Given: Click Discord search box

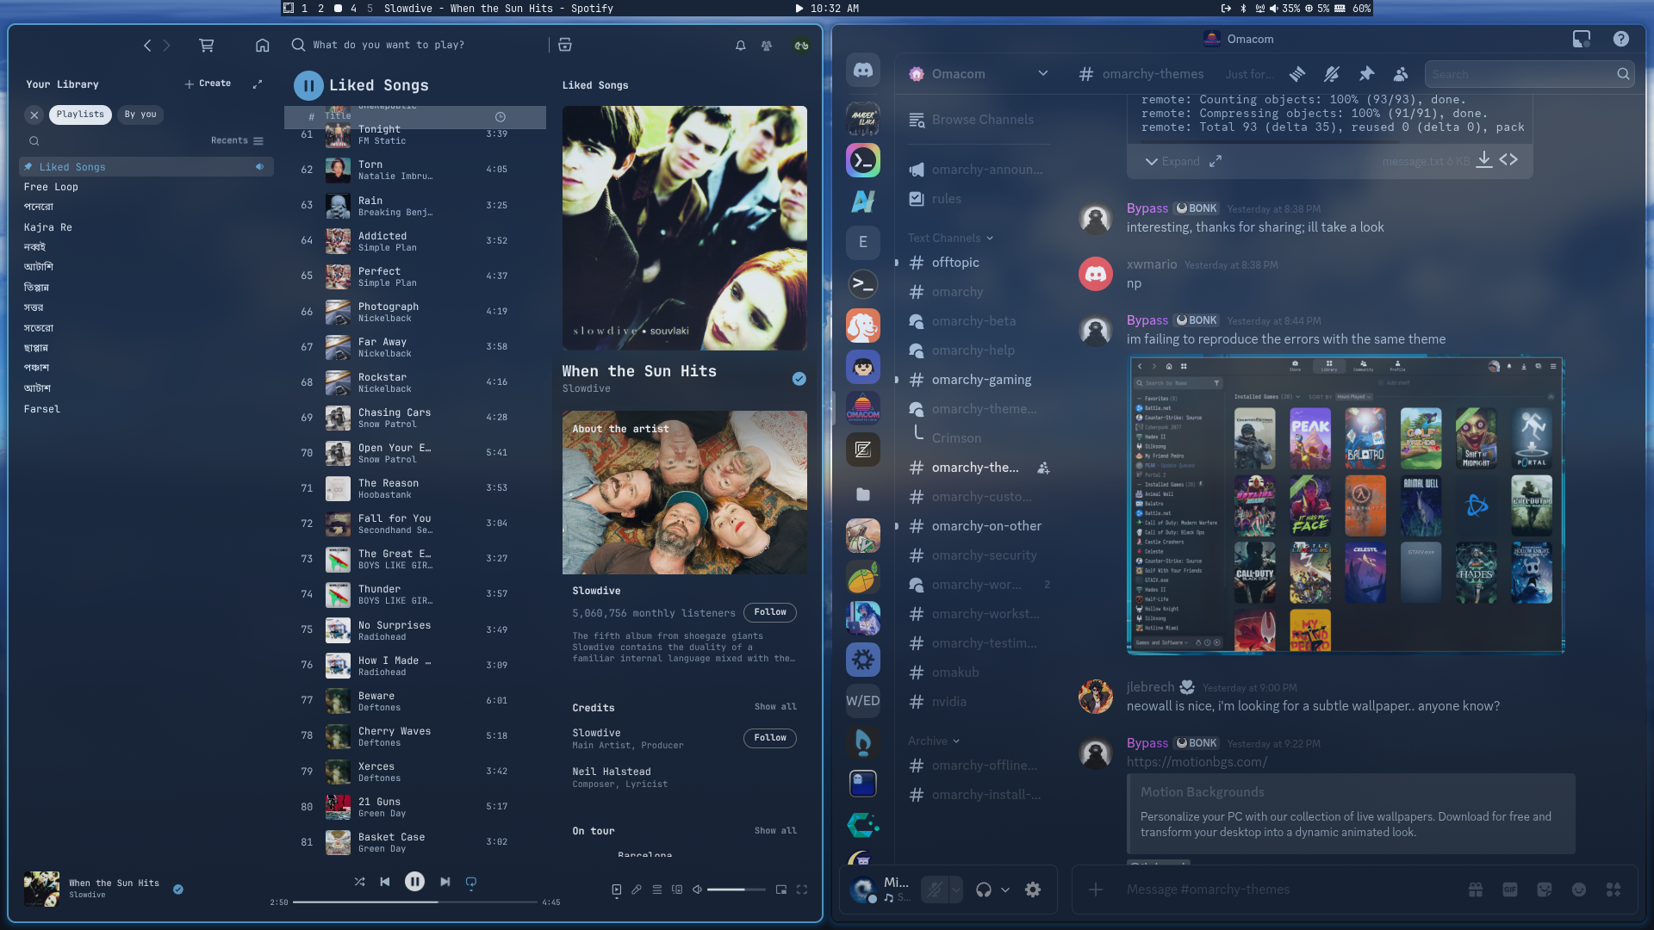Looking at the screenshot, I should coord(1529,74).
